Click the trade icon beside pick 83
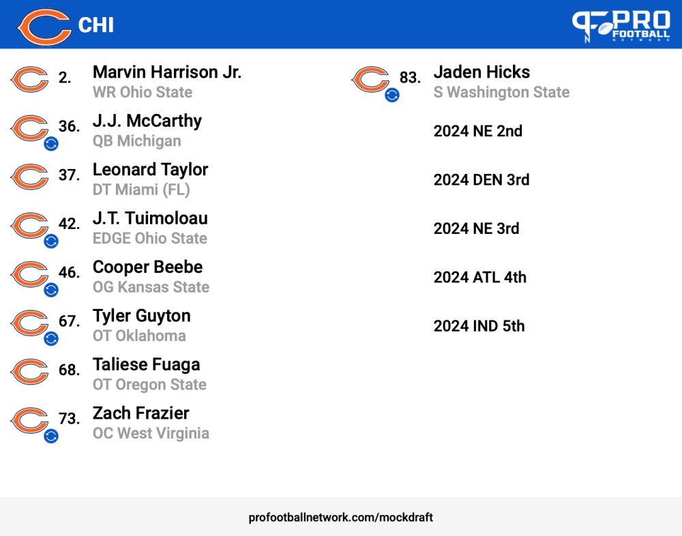682x536 pixels. click(392, 95)
